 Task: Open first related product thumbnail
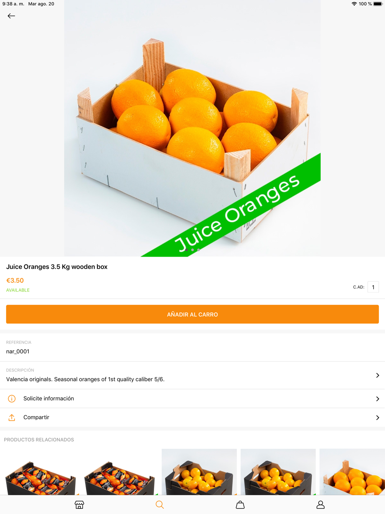[x=40, y=472]
